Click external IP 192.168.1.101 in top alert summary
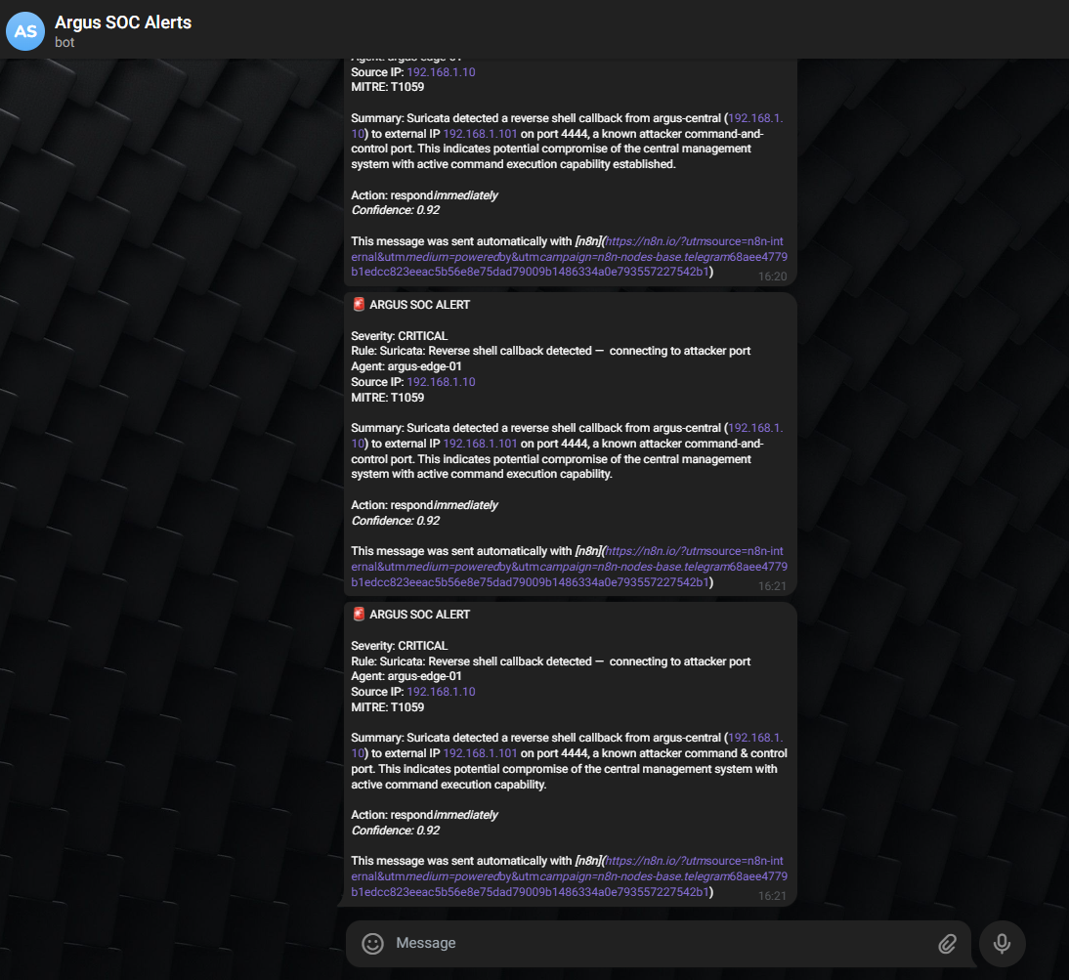1069x980 pixels. (x=480, y=134)
